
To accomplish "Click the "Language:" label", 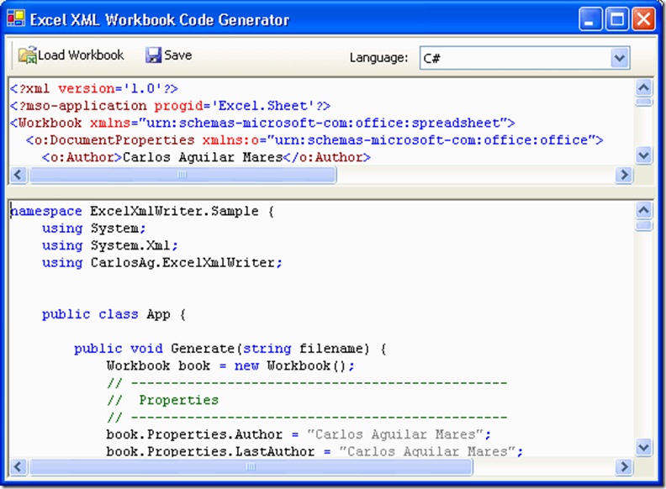I will tap(379, 58).
